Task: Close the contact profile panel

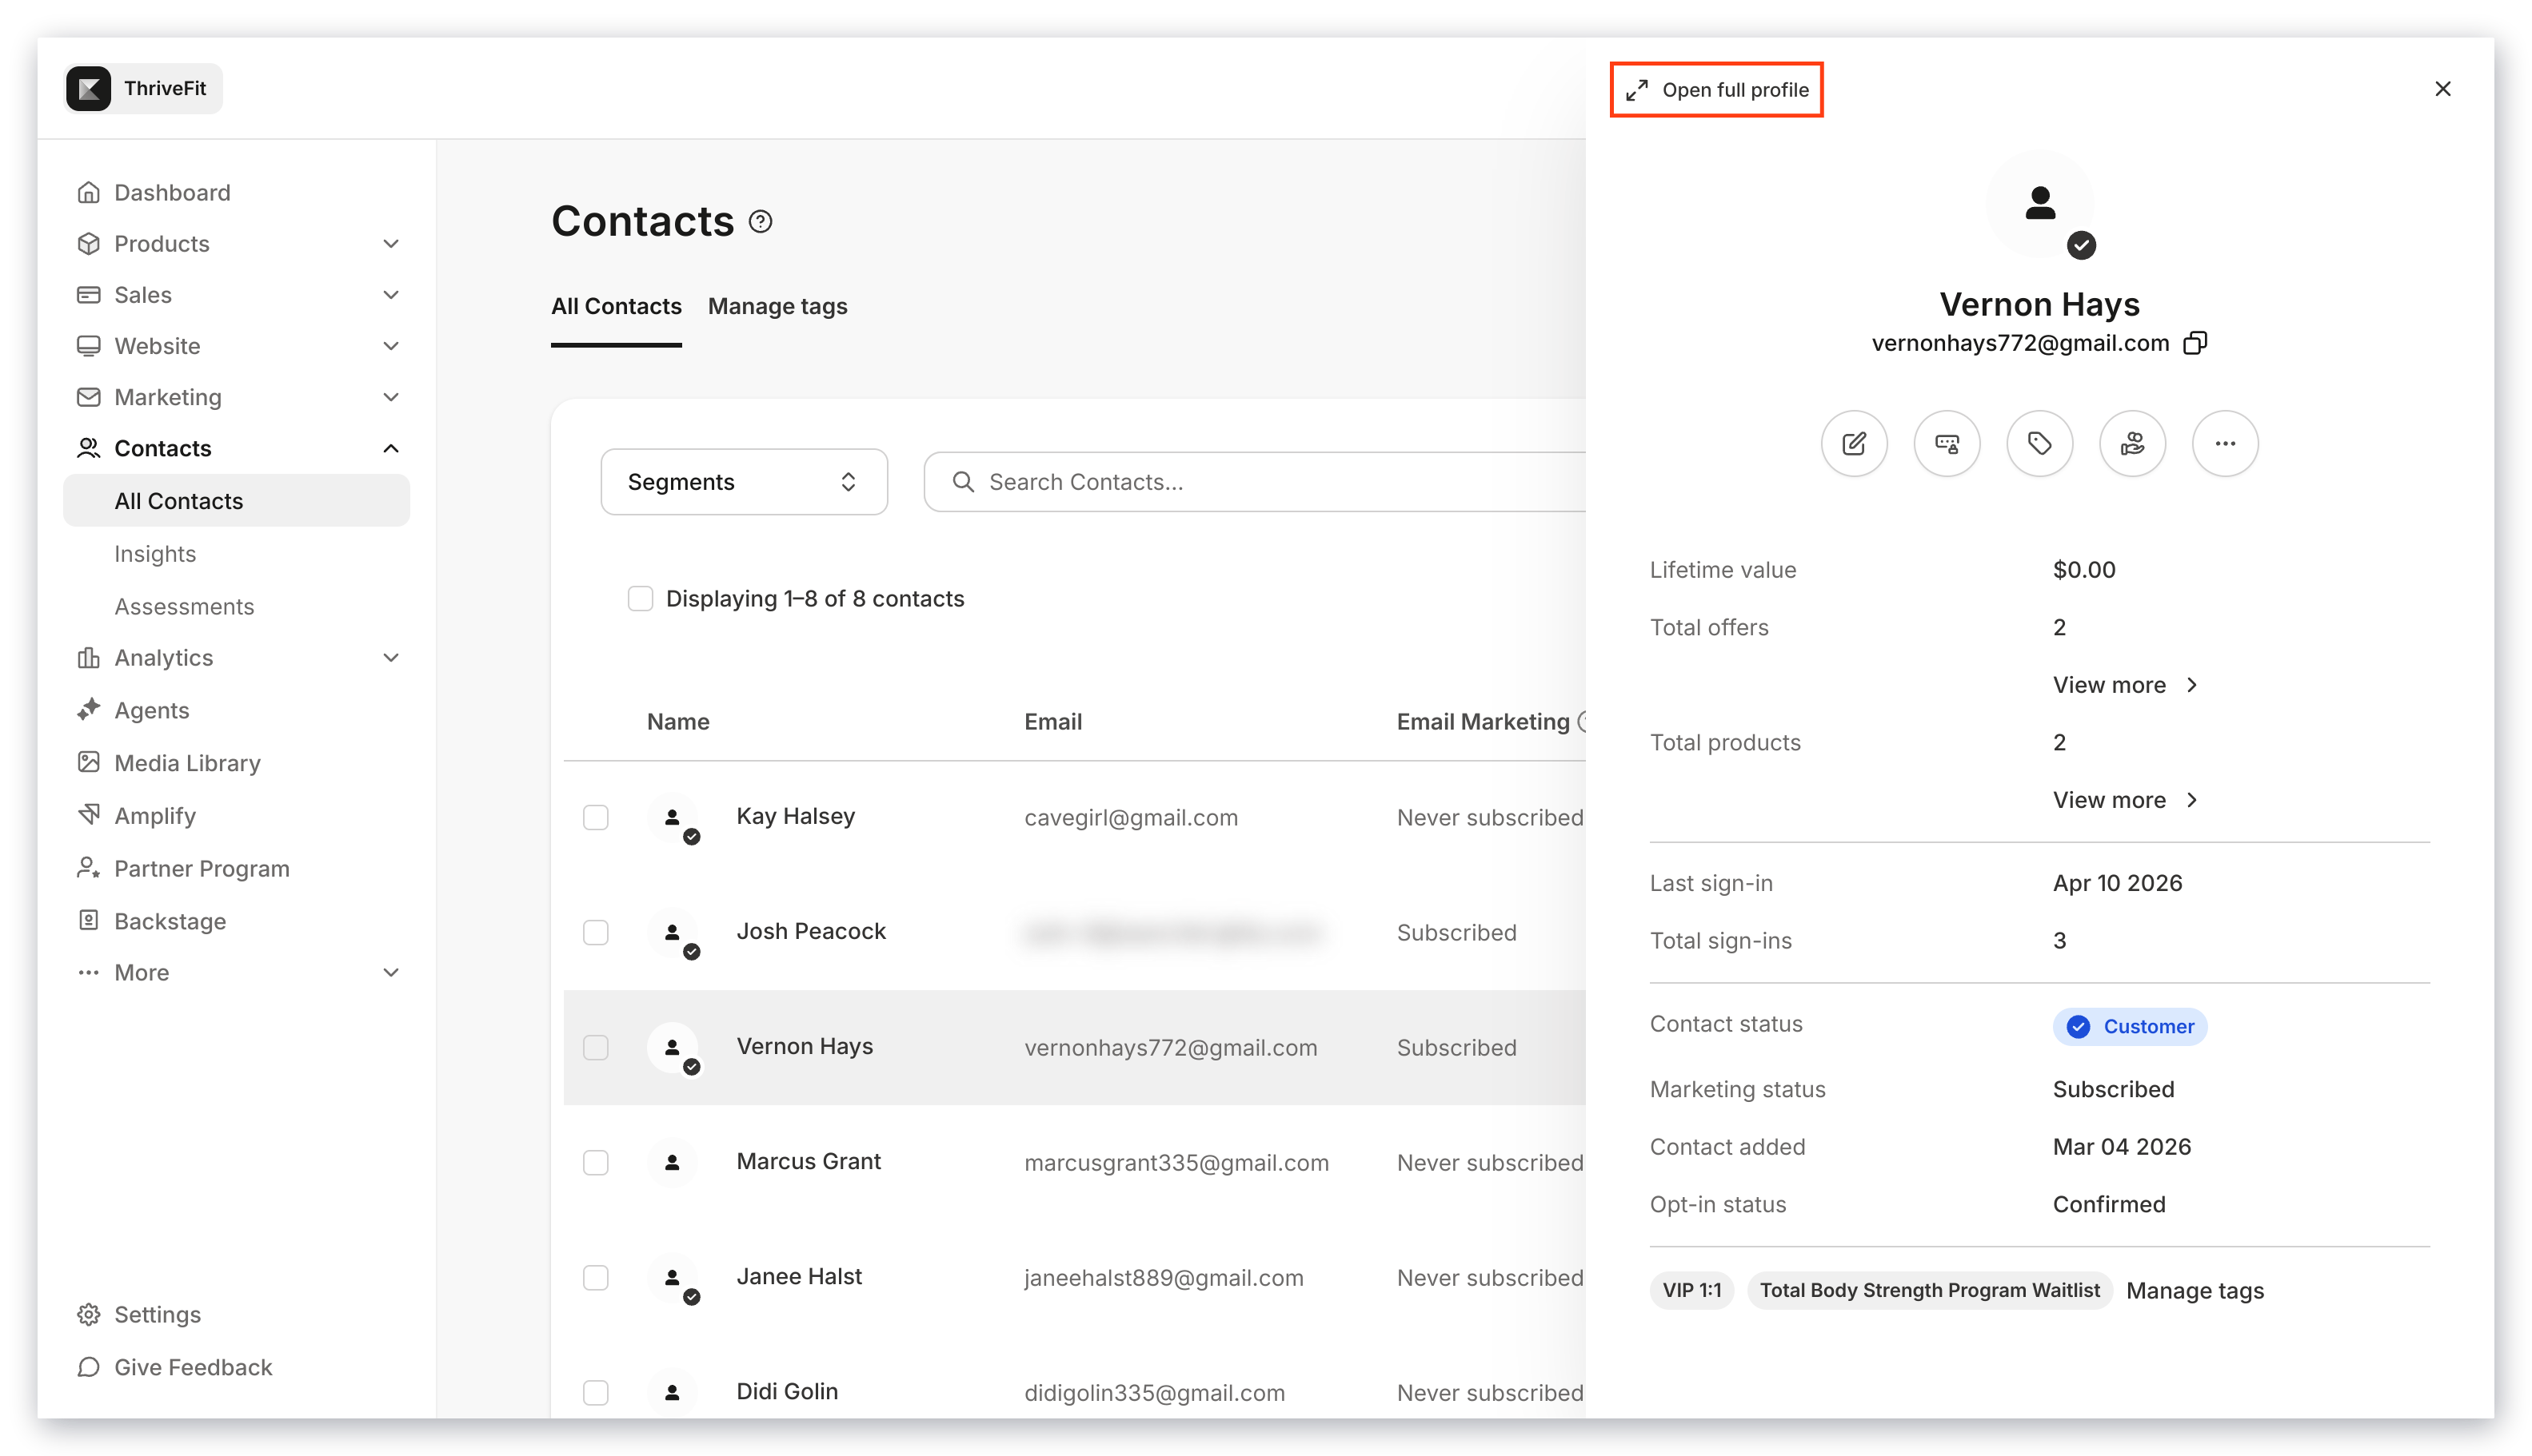Action: (x=2442, y=89)
